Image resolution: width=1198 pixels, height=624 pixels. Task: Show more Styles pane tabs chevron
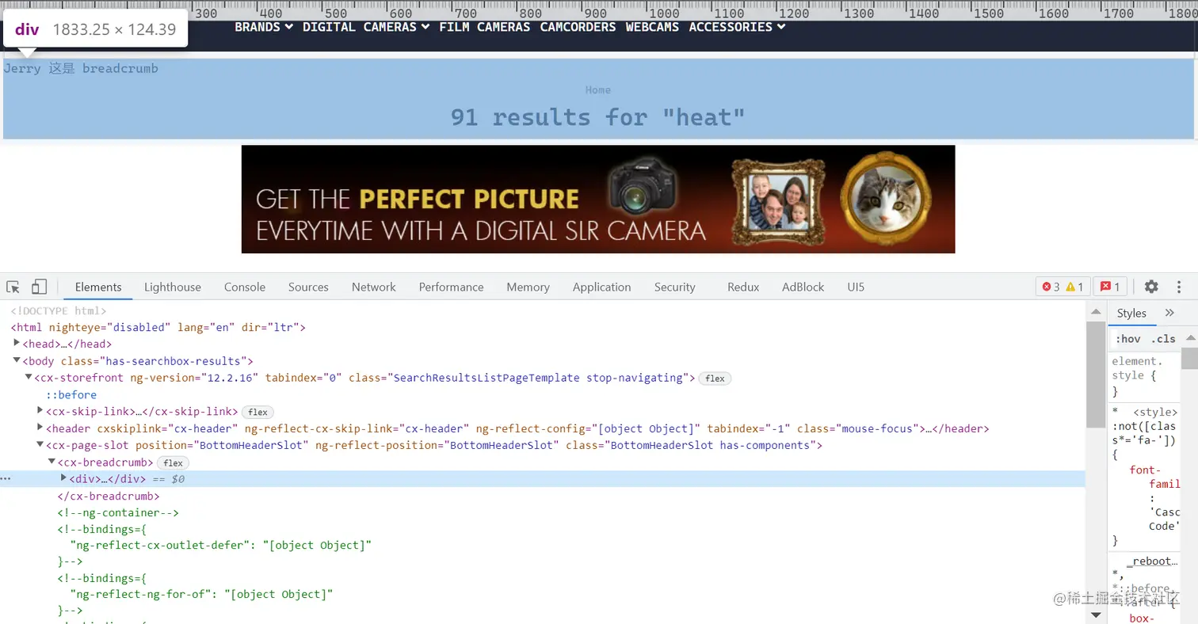tap(1169, 313)
